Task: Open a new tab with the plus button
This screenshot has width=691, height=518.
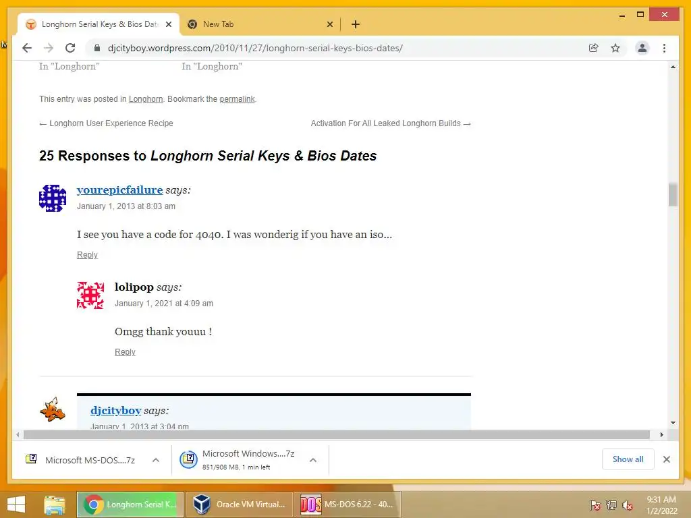Action: (356, 24)
